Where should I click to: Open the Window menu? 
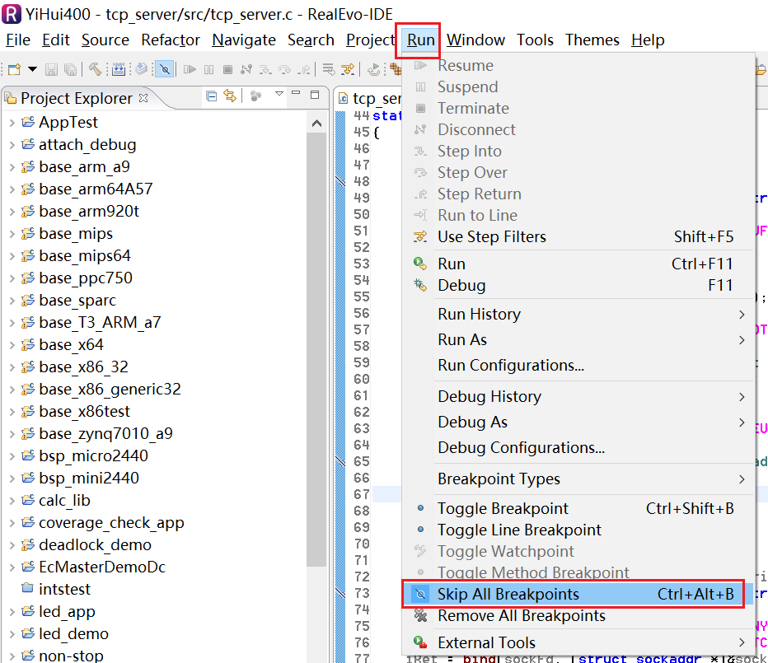(475, 40)
